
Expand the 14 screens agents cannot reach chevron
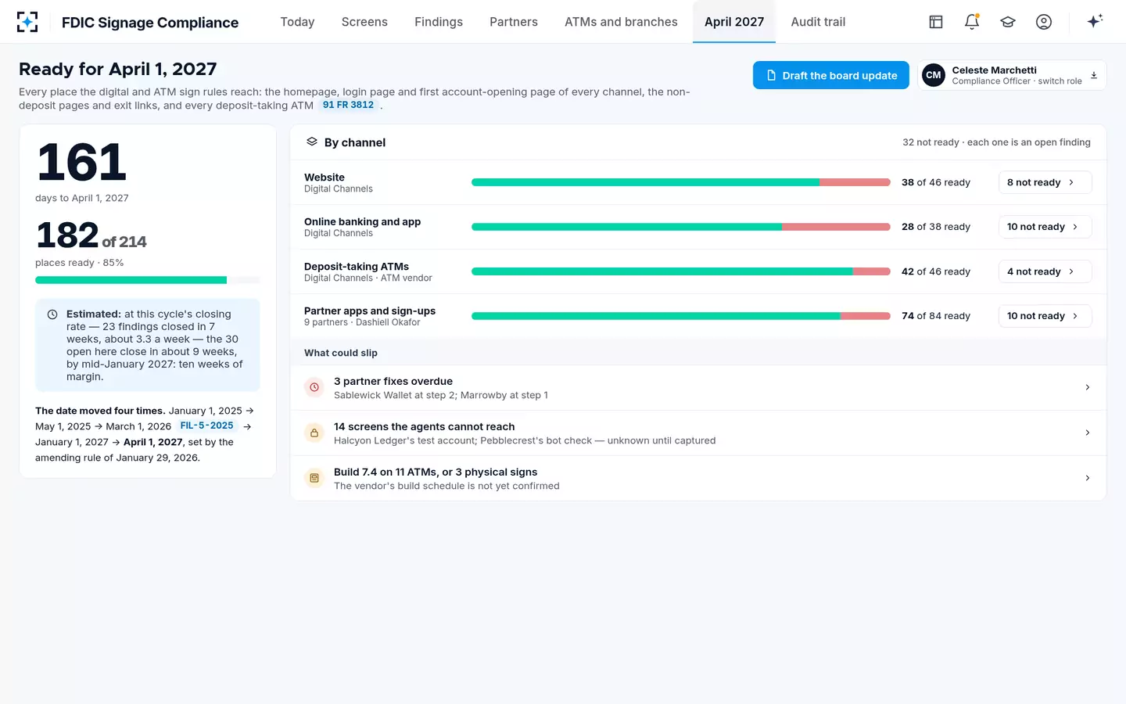[1088, 433]
